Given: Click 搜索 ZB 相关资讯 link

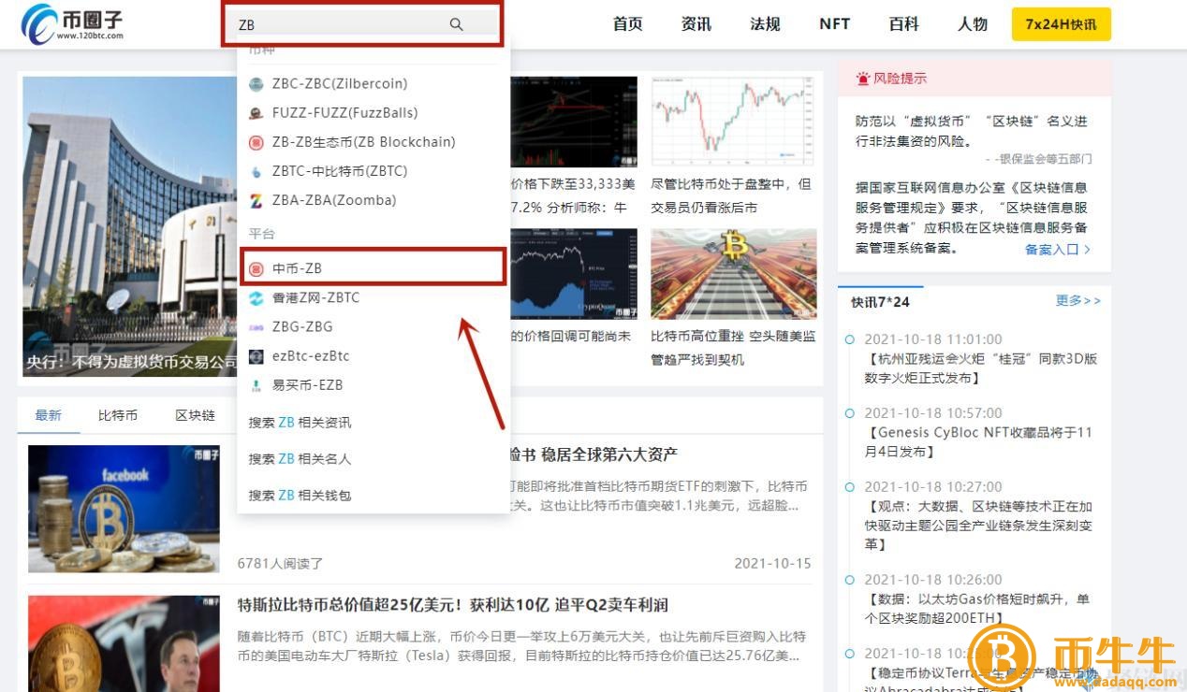Looking at the screenshot, I should tap(300, 423).
